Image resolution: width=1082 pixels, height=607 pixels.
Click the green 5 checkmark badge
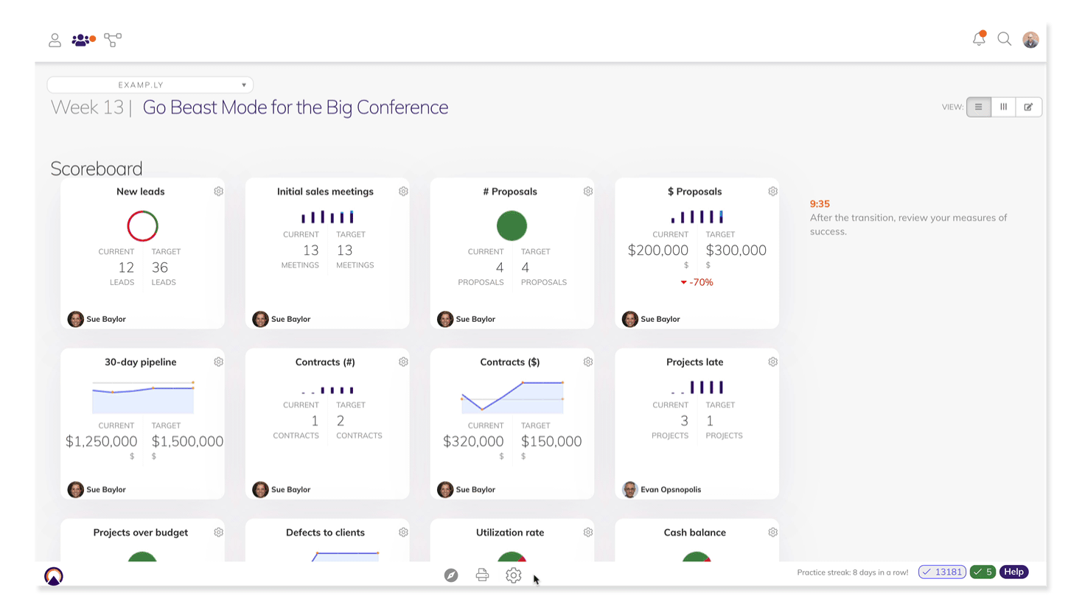pyautogui.click(x=982, y=572)
